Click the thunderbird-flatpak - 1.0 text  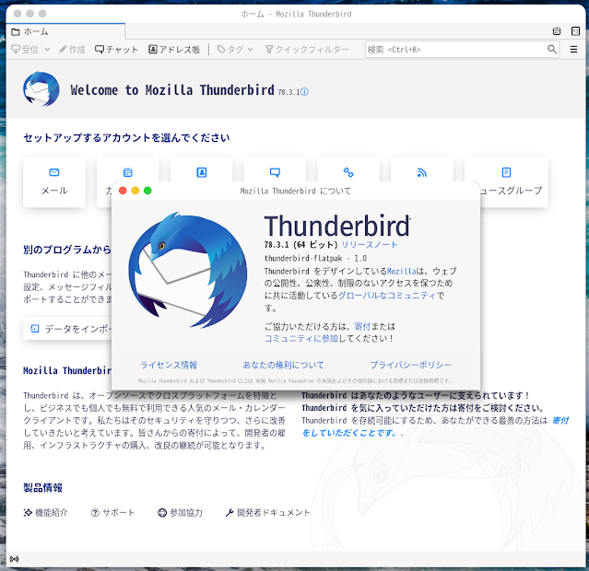(315, 258)
